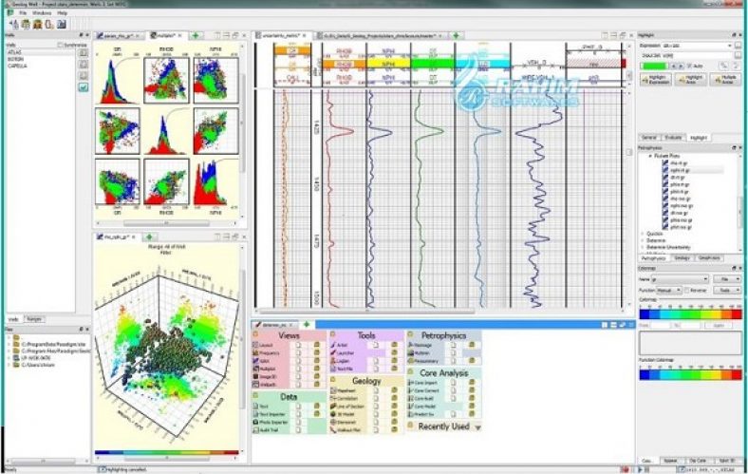This screenshot has height=474, width=748.
Task: Enable the Reverse checkbox in Colormap panel
Action: [687, 291]
